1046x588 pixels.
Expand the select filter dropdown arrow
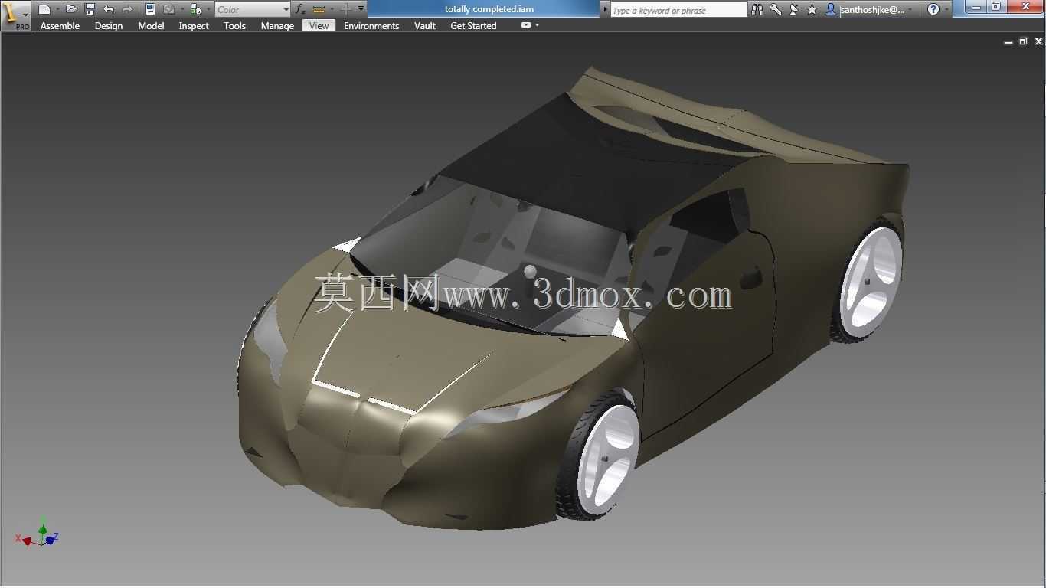tap(182, 10)
